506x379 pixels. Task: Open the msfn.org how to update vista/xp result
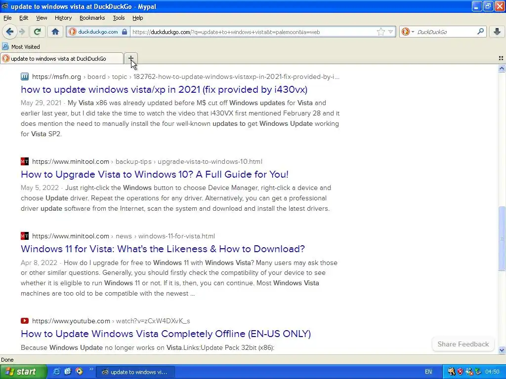[164, 89]
